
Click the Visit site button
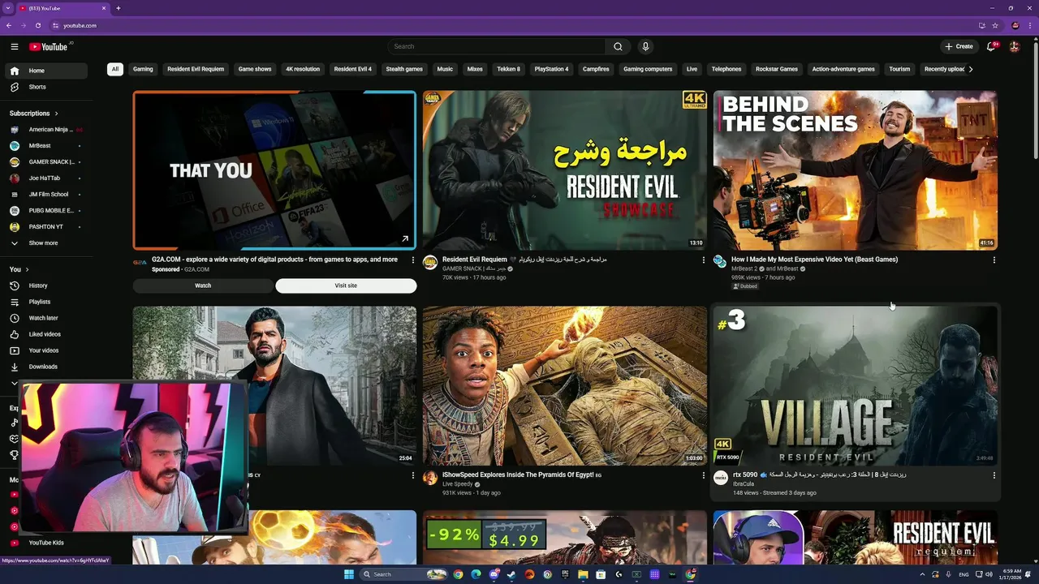coord(346,286)
